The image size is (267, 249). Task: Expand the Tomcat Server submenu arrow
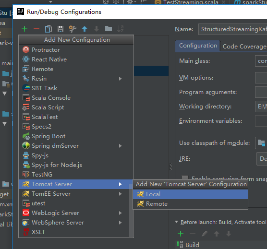[120, 184]
